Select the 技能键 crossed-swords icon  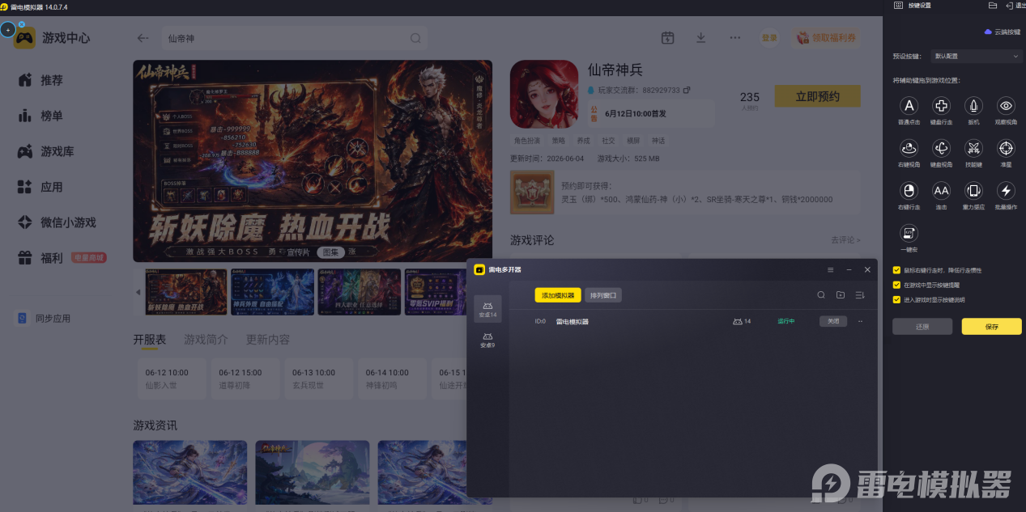973,148
